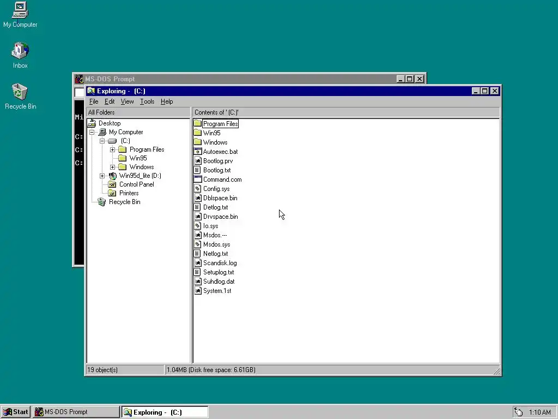Viewport: 558px width, 419px height.
Task: Select the Command.com file icon
Action: (x=198, y=179)
